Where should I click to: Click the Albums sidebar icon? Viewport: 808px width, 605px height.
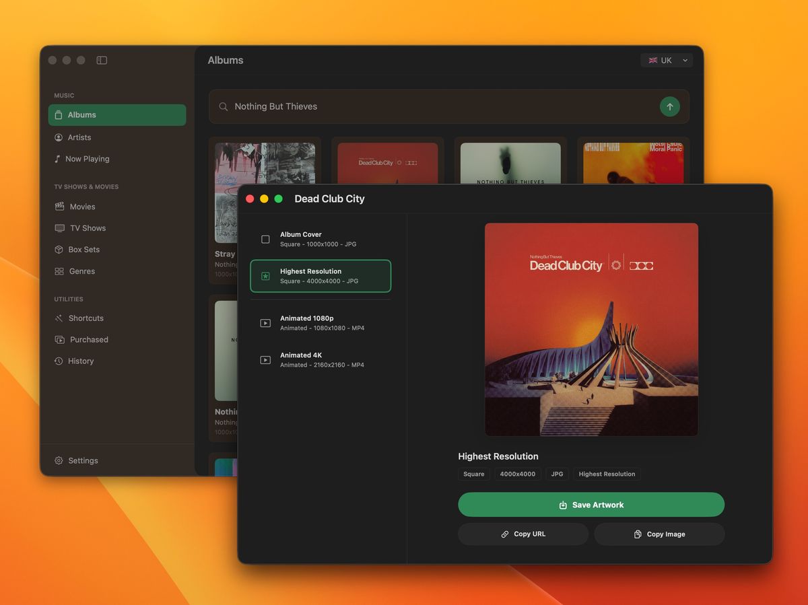coord(59,115)
